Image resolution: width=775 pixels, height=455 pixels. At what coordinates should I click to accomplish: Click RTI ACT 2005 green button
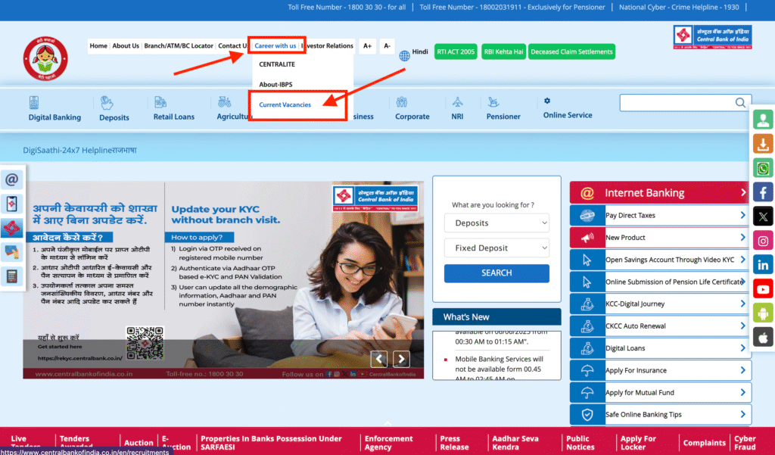tap(456, 51)
